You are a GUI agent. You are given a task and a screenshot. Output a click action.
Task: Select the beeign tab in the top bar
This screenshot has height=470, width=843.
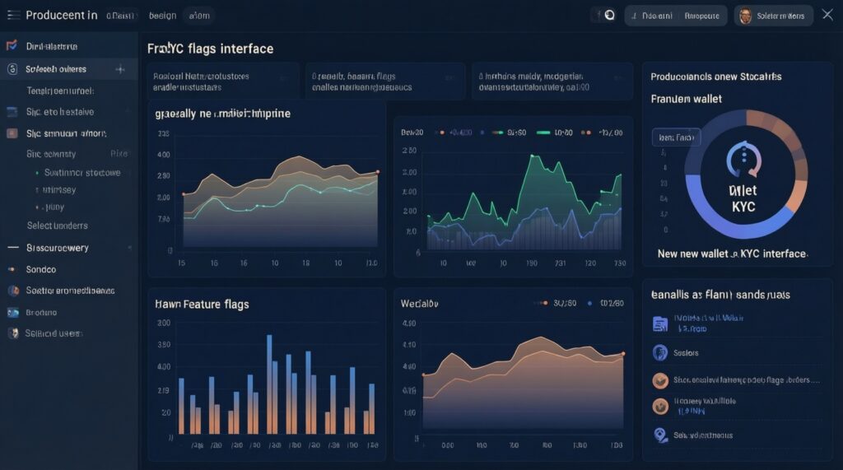(x=162, y=16)
